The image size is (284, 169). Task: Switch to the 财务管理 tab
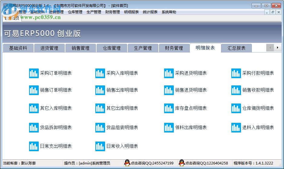pos(174,48)
